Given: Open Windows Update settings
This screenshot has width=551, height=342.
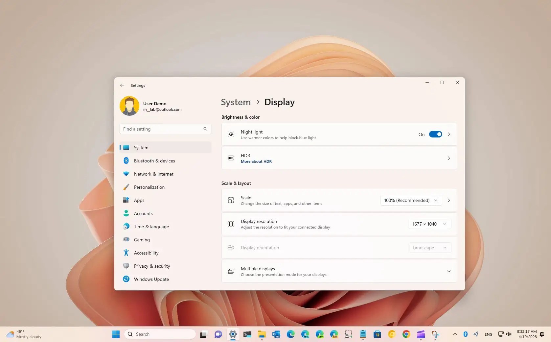Looking at the screenshot, I should (x=151, y=279).
